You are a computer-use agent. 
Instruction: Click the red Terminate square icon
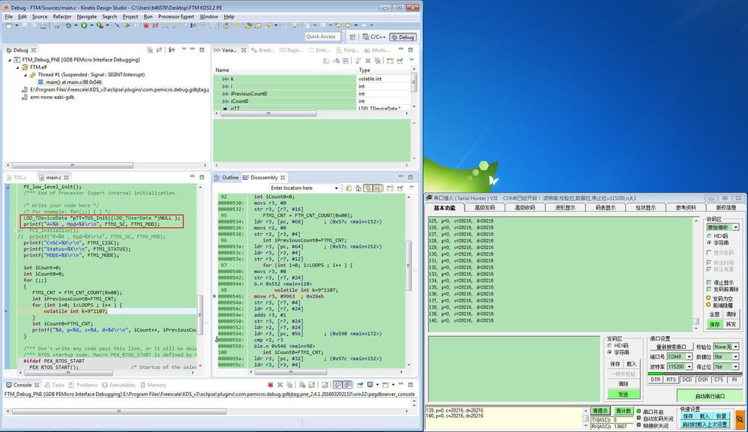pos(146,25)
